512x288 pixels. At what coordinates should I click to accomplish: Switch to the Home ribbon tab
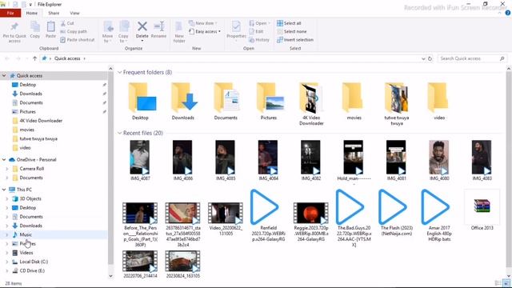32,13
